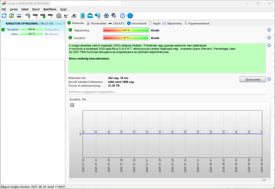This screenshot has height=189, width=275.
Task: Click help icon beside green status text
Action: point(269,45)
